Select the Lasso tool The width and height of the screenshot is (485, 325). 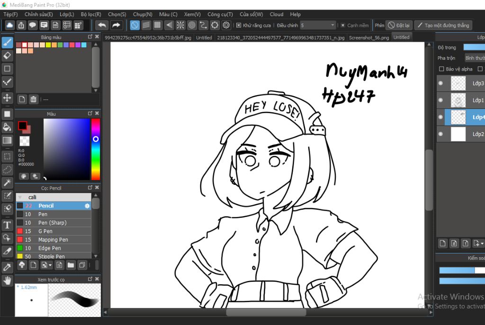[7, 170]
